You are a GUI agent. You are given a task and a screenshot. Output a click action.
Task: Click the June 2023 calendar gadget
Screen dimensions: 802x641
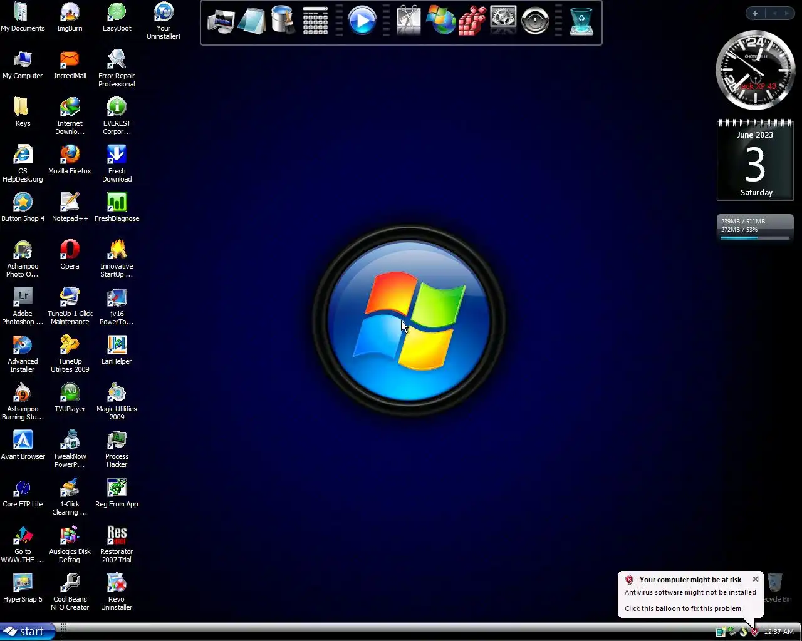point(756,160)
